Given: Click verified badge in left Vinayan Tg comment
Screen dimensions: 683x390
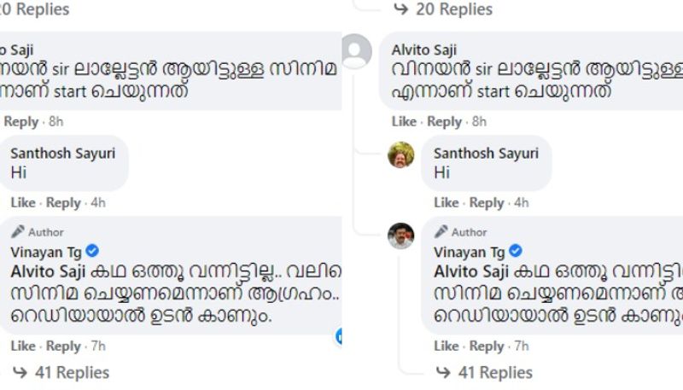Looking at the screenshot, I should click(93, 251).
